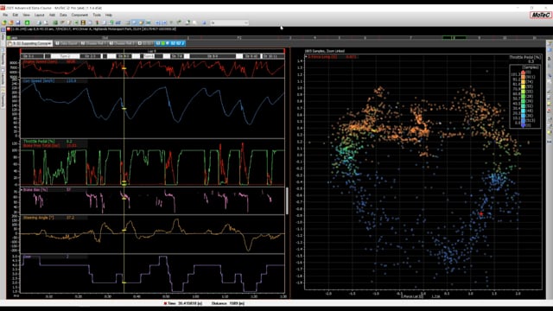Click the green zoom region in lap overview bar
Viewport: 553px width, 311px height.
click(455, 37)
